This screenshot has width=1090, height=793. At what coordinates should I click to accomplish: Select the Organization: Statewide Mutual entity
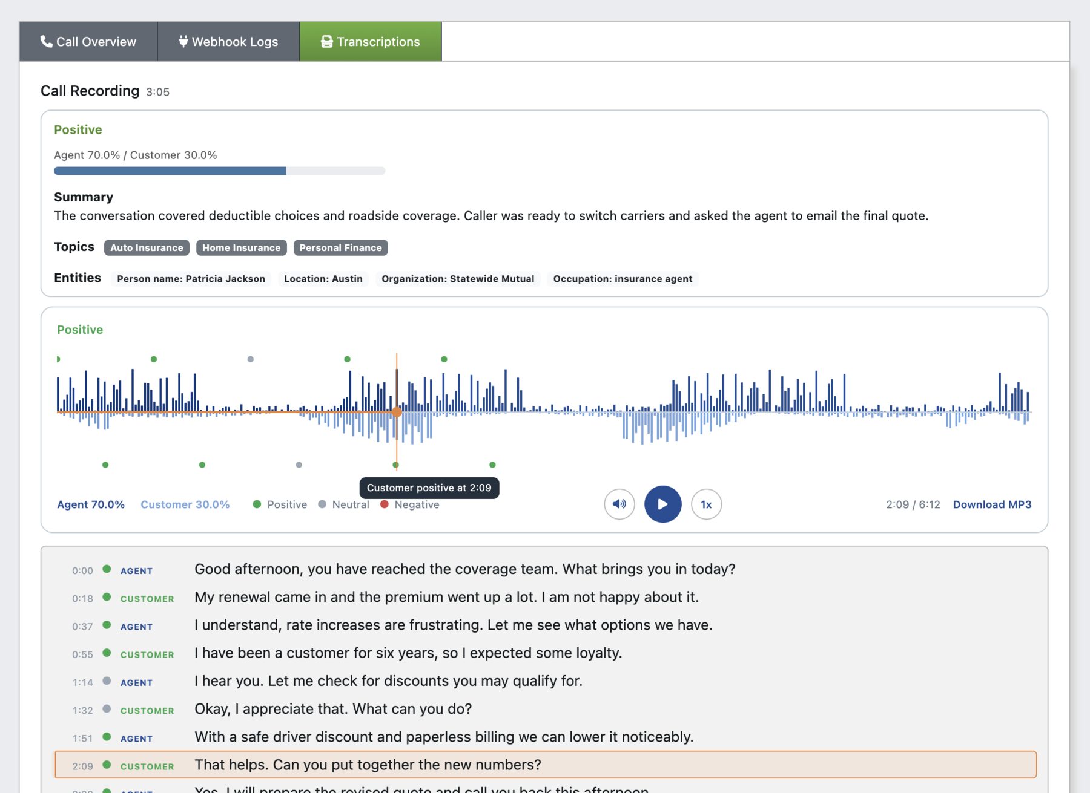pyautogui.click(x=458, y=279)
